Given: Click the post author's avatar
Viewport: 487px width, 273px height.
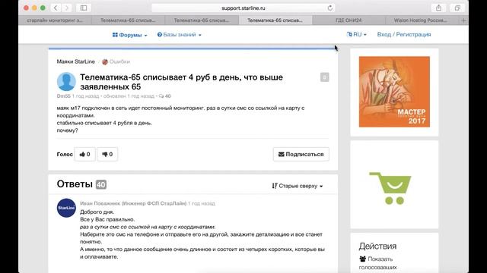Looking at the screenshot, I should pos(66,81).
